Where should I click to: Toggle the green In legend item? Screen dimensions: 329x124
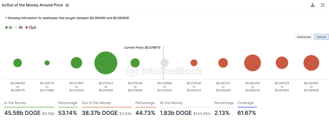pos(9,27)
